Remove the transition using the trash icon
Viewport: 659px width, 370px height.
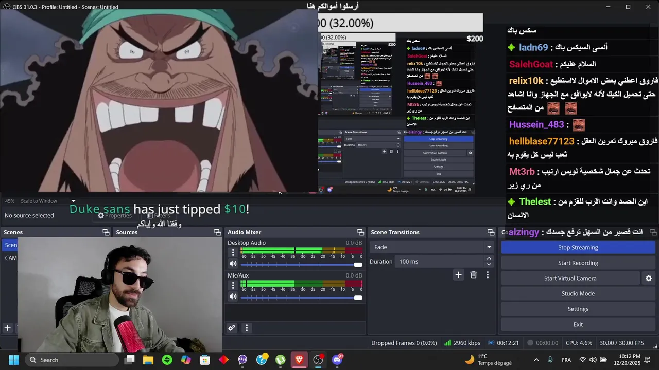(474, 275)
